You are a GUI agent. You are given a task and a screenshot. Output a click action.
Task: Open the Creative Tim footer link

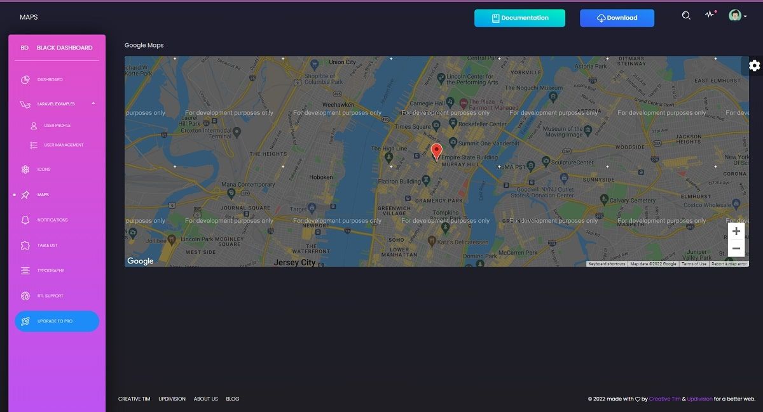134,399
